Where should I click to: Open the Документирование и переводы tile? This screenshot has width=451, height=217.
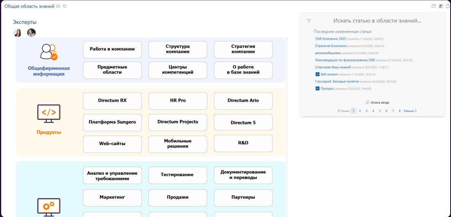[x=243, y=175]
